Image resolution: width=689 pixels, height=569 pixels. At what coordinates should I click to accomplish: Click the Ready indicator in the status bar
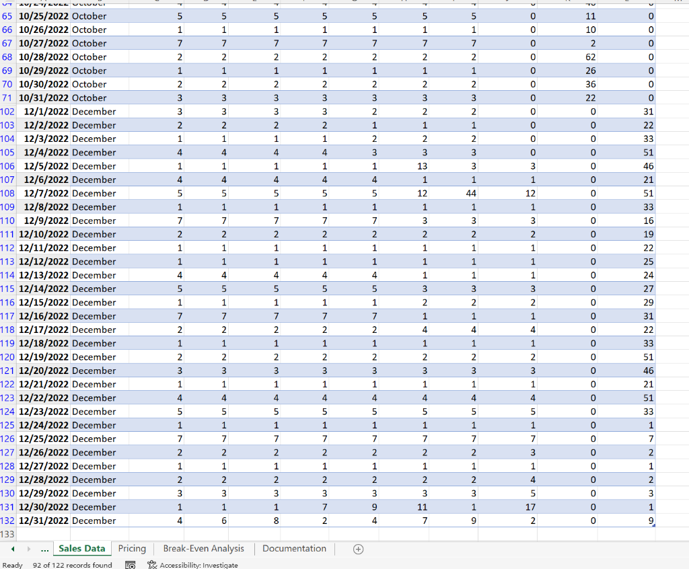coord(11,565)
